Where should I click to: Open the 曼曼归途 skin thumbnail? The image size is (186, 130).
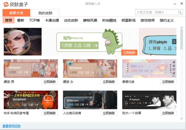coord(149,69)
